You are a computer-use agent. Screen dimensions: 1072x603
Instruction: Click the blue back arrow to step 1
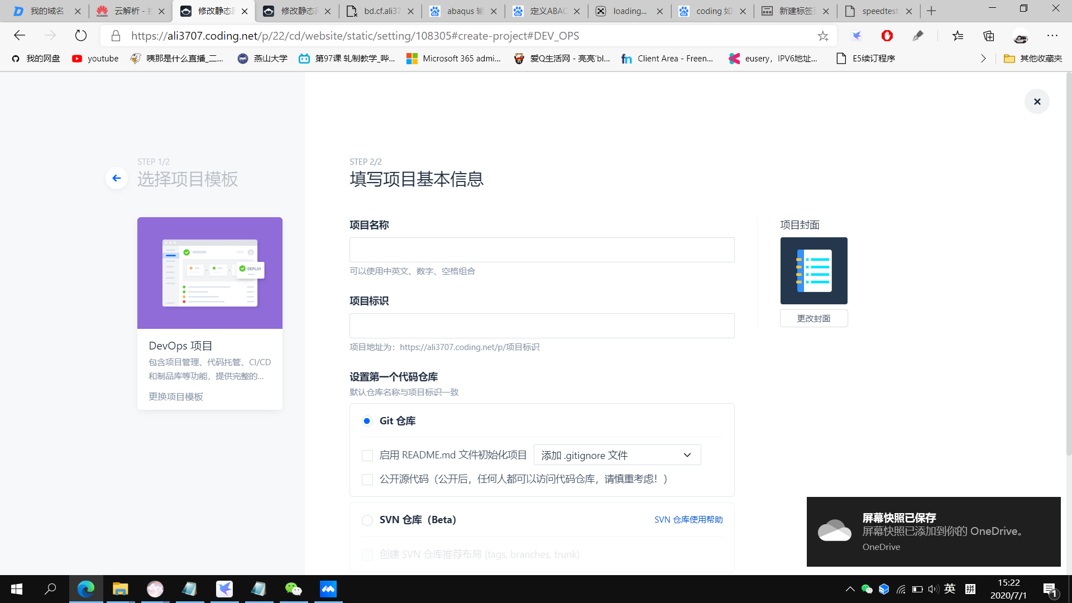click(116, 178)
